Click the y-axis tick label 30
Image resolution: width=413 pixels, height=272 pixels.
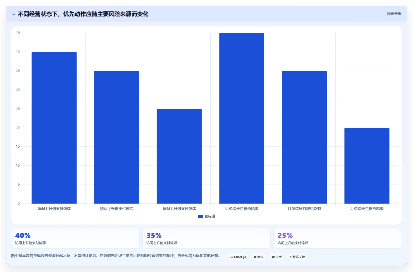[x=18, y=90]
